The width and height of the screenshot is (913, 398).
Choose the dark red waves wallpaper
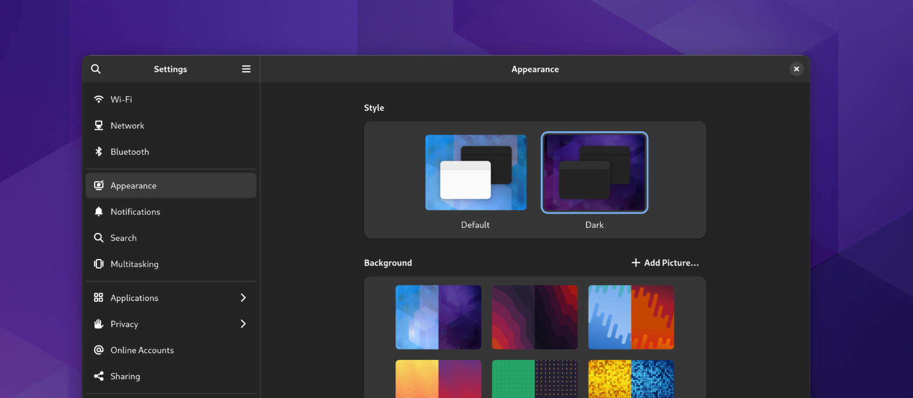pyautogui.click(x=535, y=317)
